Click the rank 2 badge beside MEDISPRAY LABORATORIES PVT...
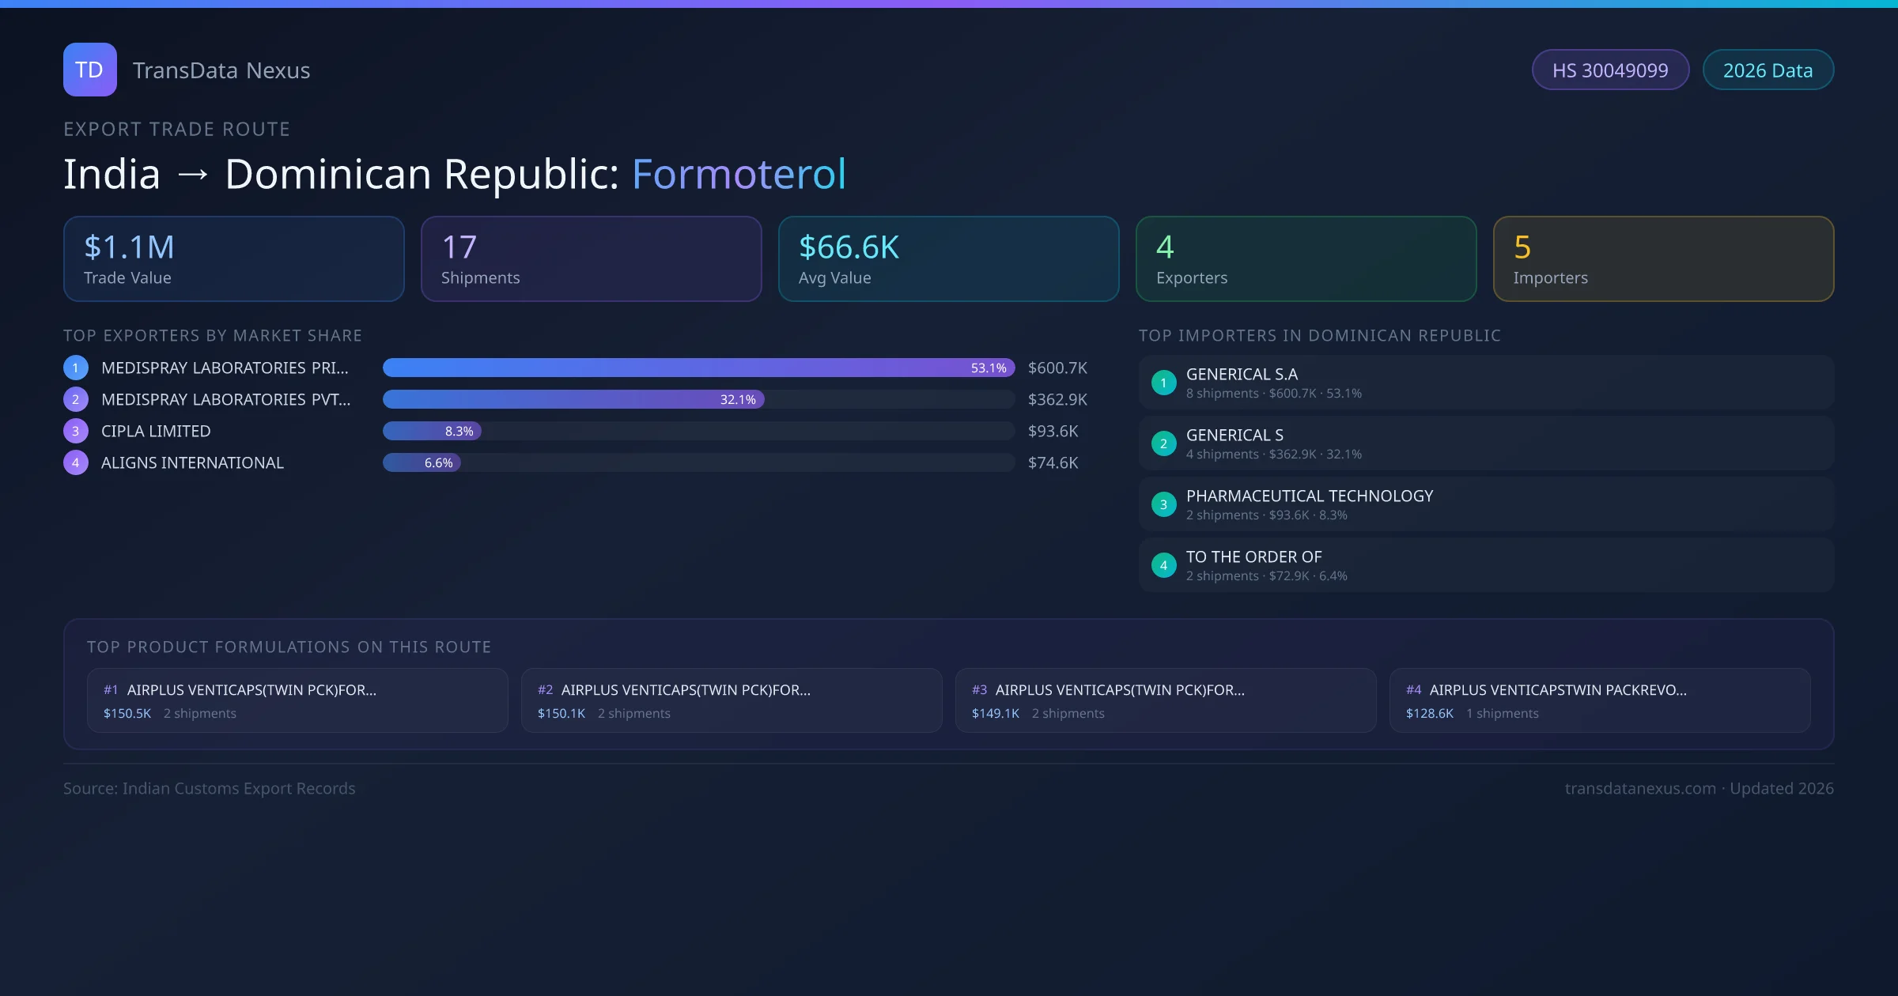Image resolution: width=1898 pixels, height=996 pixels. tap(75, 399)
